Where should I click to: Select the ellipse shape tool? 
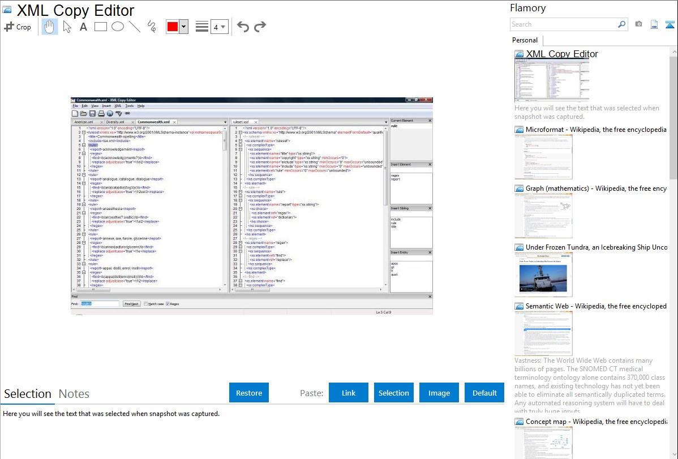[117, 27]
